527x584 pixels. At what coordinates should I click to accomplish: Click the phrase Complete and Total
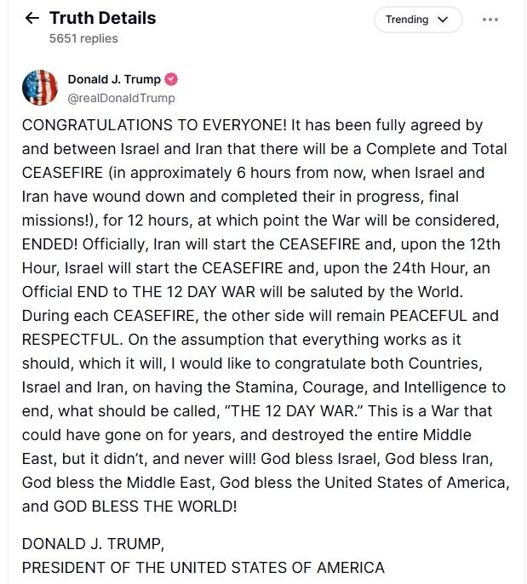[437, 149]
